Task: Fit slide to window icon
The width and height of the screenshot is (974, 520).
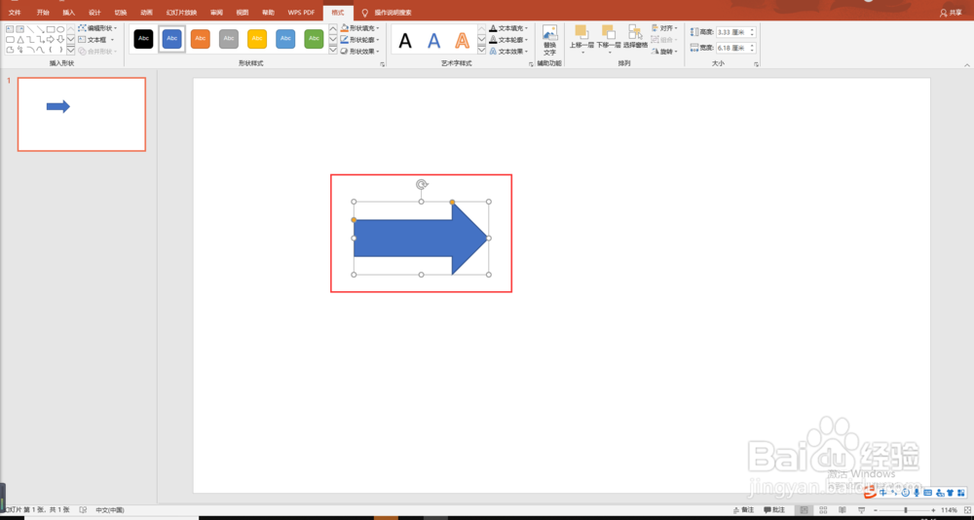Action: (x=966, y=510)
